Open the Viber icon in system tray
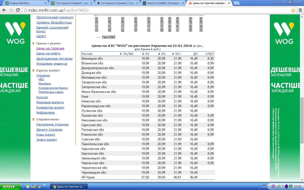This screenshot has height=190, width=304. 273,187
